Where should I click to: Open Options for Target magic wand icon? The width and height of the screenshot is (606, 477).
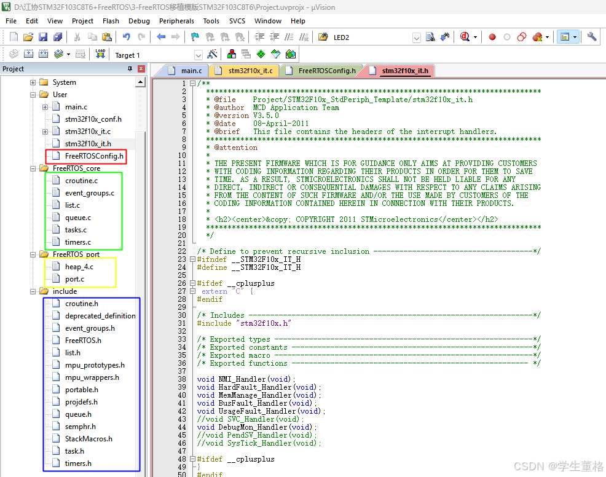point(212,54)
